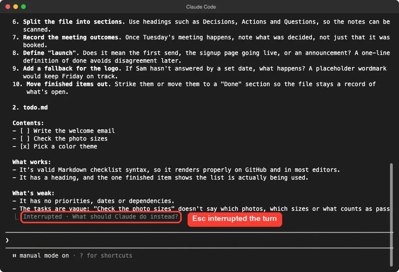This screenshot has height=272, width=399.
Task: Click the "It has a heading" line
Action: (x=160, y=178)
